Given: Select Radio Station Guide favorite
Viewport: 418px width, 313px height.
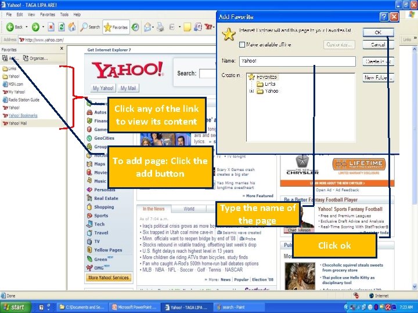Looking at the screenshot, I should pyautogui.click(x=21, y=100).
